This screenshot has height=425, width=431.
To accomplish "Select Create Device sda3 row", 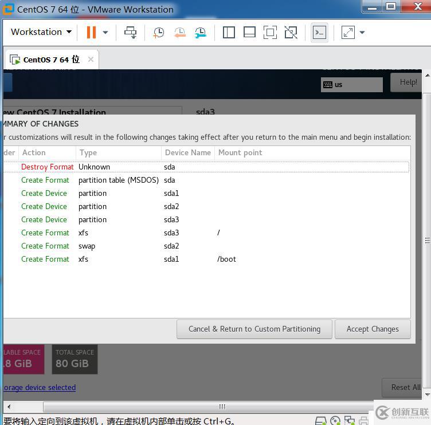I will click(x=206, y=220).
